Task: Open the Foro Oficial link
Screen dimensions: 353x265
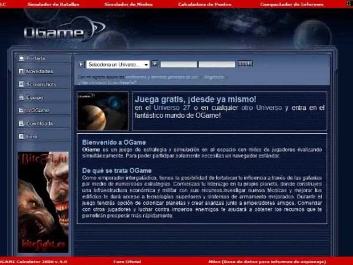Action: 127,261
